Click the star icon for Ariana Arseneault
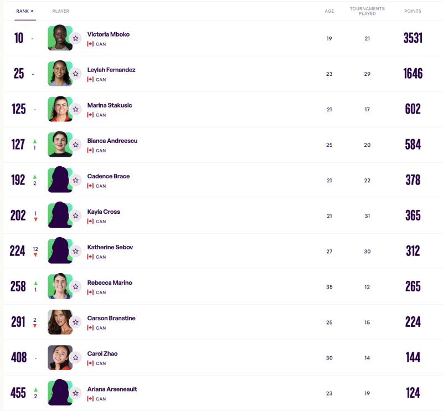The image size is (443, 411). (75, 393)
